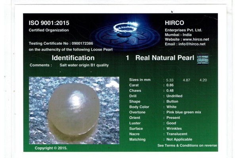
Task: Click 'Pink blue green mix' overtone value
Action: [184, 112]
